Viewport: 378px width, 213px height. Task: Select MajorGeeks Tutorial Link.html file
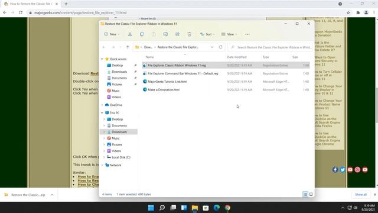[x=167, y=82]
